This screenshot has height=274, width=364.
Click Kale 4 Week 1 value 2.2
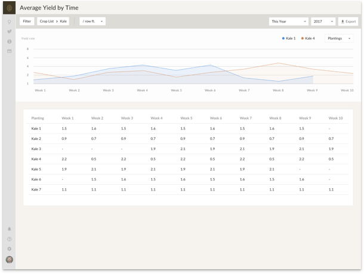[64, 159]
